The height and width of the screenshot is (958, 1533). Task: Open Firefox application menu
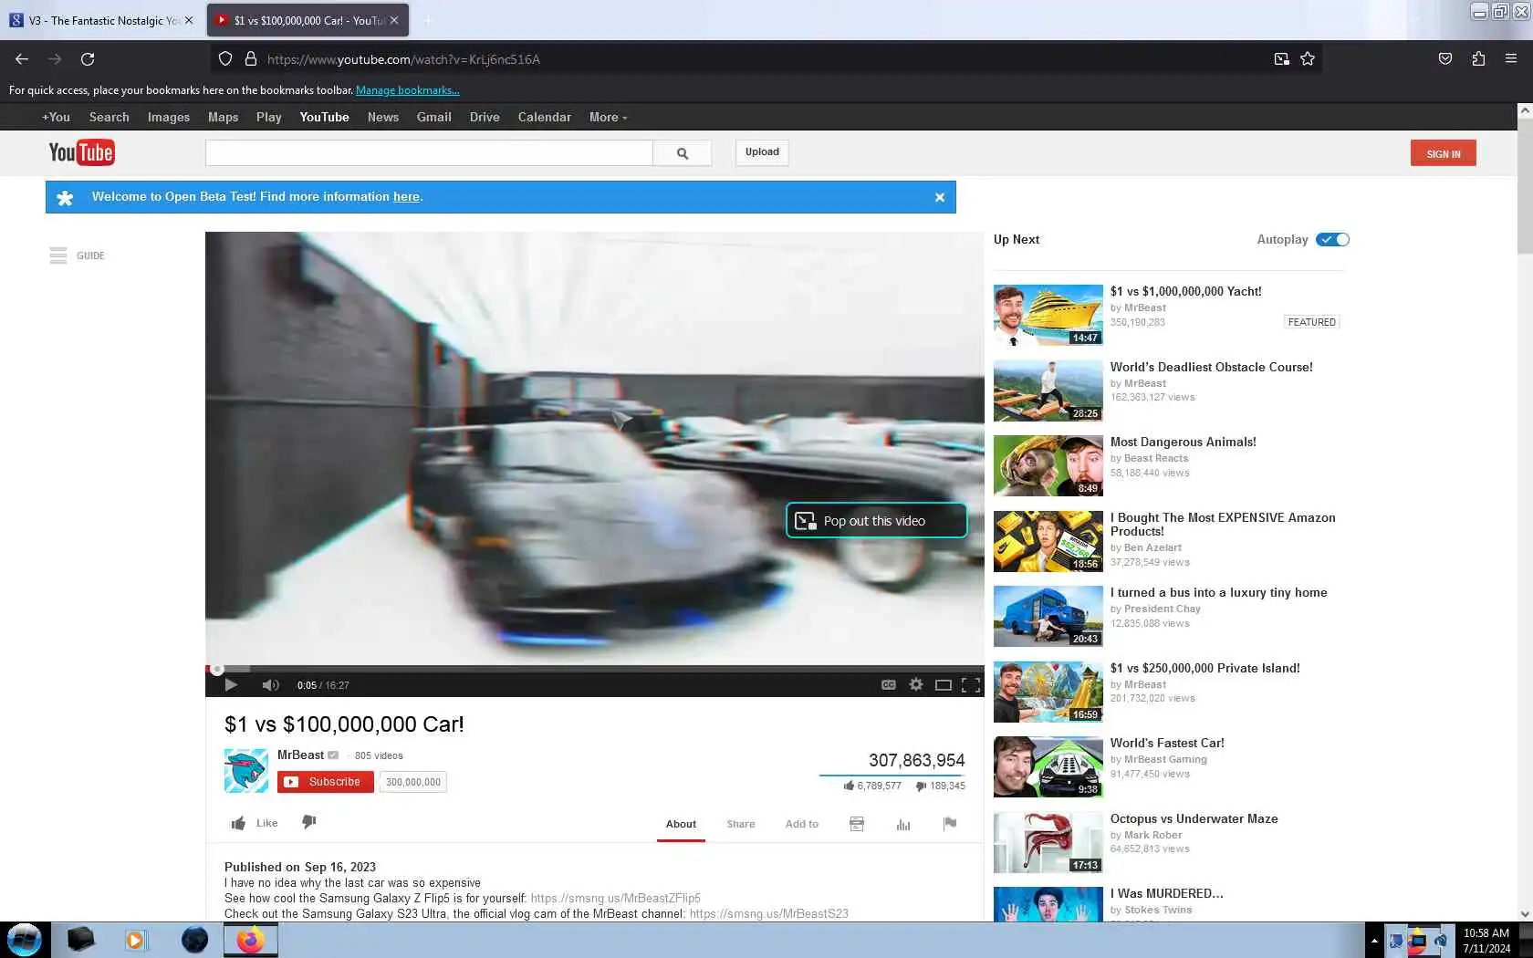(1511, 59)
